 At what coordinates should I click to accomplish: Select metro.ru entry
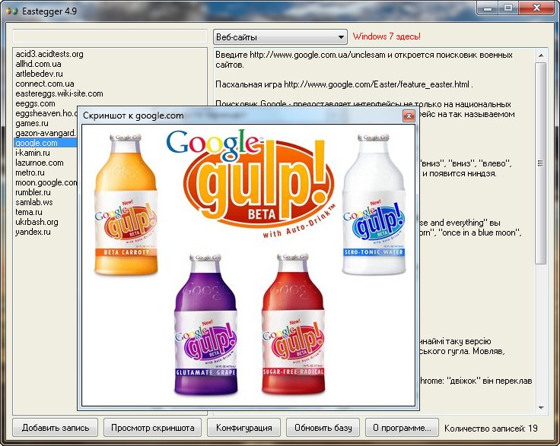point(30,172)
